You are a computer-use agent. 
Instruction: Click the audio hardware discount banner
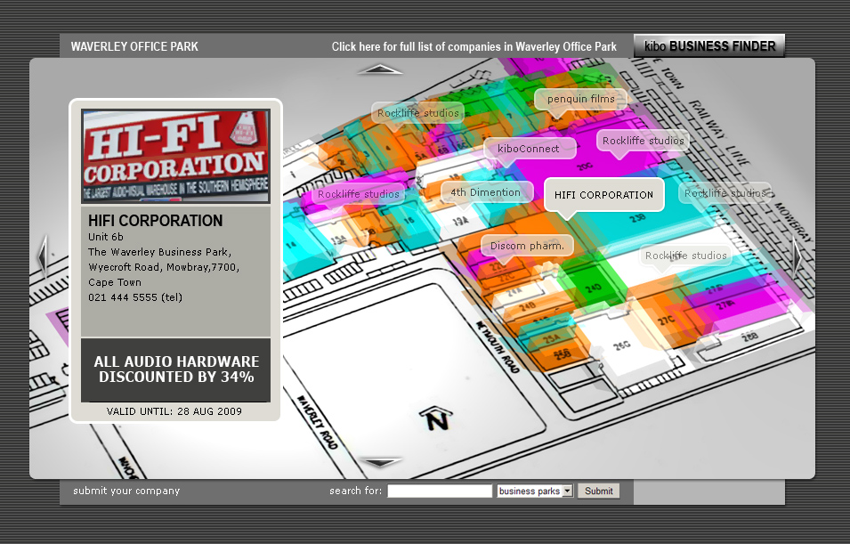coord(175,369)
